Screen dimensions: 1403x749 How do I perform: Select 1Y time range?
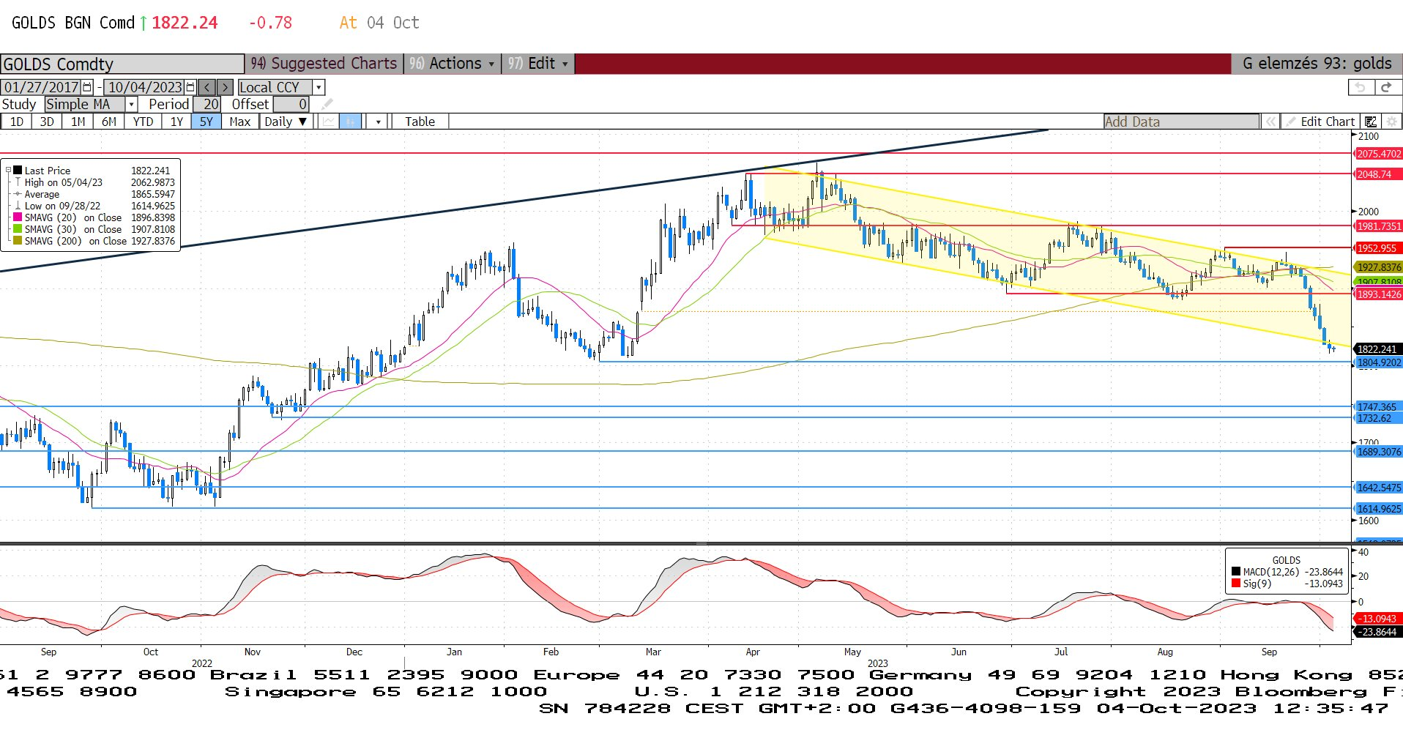176,122
